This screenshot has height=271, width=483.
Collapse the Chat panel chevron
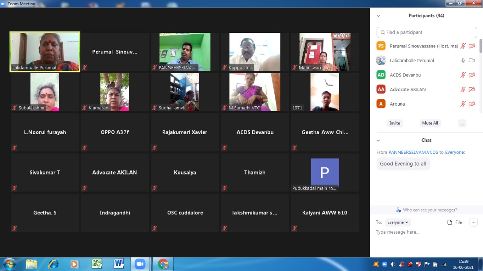378,140
